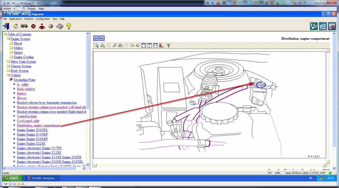Open Cowl panel, right link

click(28, 120)
